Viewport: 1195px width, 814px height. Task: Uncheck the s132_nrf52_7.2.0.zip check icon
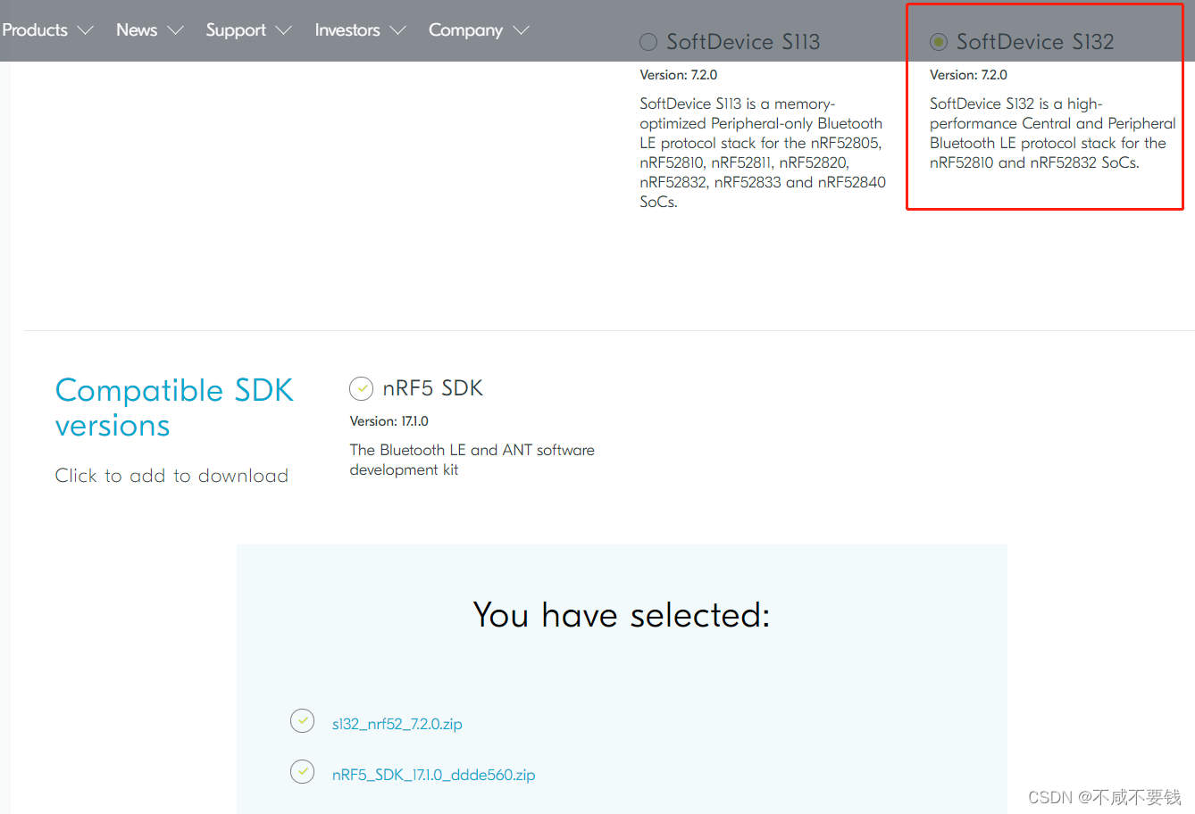click(x=302, y=720)
